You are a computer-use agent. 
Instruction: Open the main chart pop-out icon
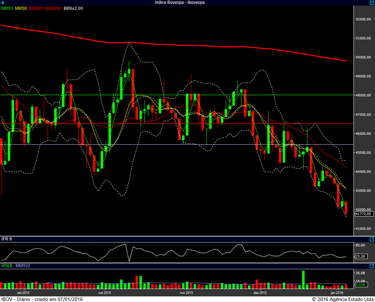(372, 3)
